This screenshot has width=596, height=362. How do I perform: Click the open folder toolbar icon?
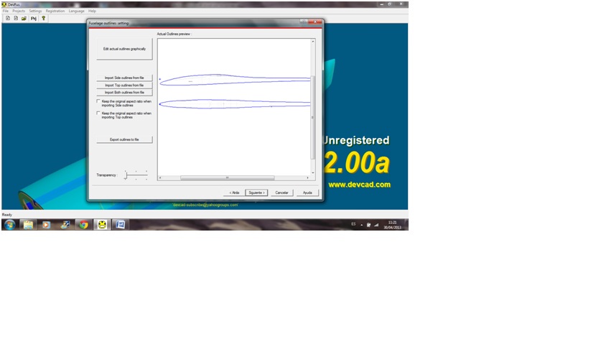click(24, 18)
